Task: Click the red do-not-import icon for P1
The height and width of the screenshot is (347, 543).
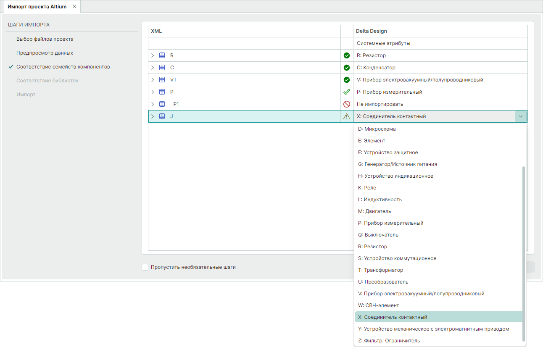Action: pyautogui.click(x=347, y=104)
